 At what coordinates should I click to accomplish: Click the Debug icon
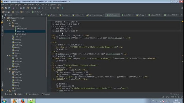54,8
